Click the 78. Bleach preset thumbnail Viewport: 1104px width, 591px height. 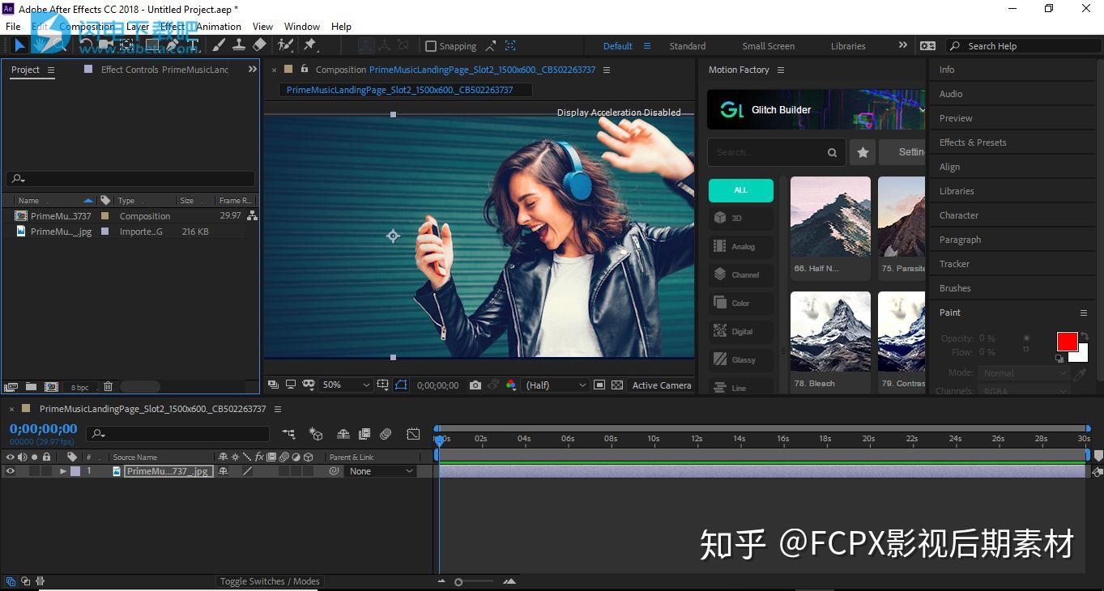tap(830, 333)
